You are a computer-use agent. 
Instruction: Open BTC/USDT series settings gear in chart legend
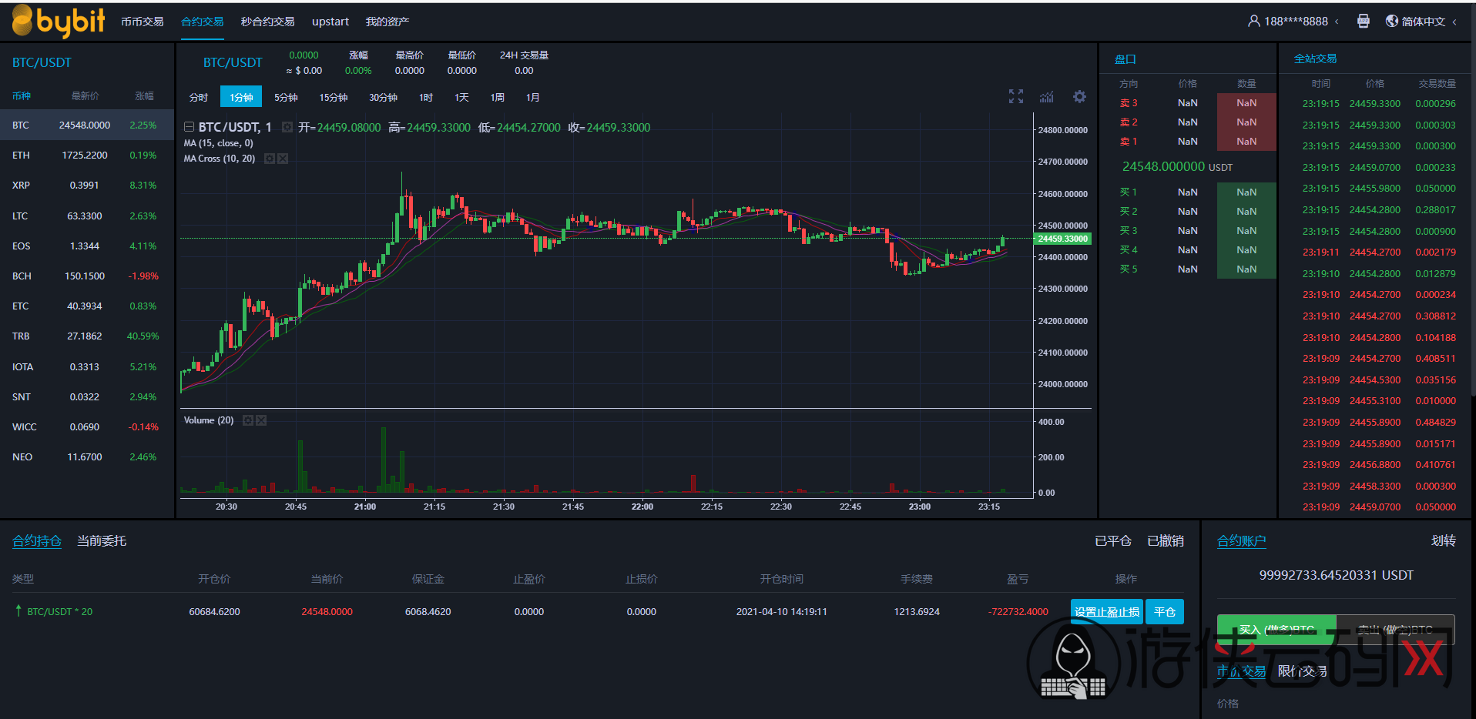coord(287,127)
